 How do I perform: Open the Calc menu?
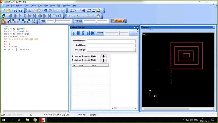tap(40, 5)
